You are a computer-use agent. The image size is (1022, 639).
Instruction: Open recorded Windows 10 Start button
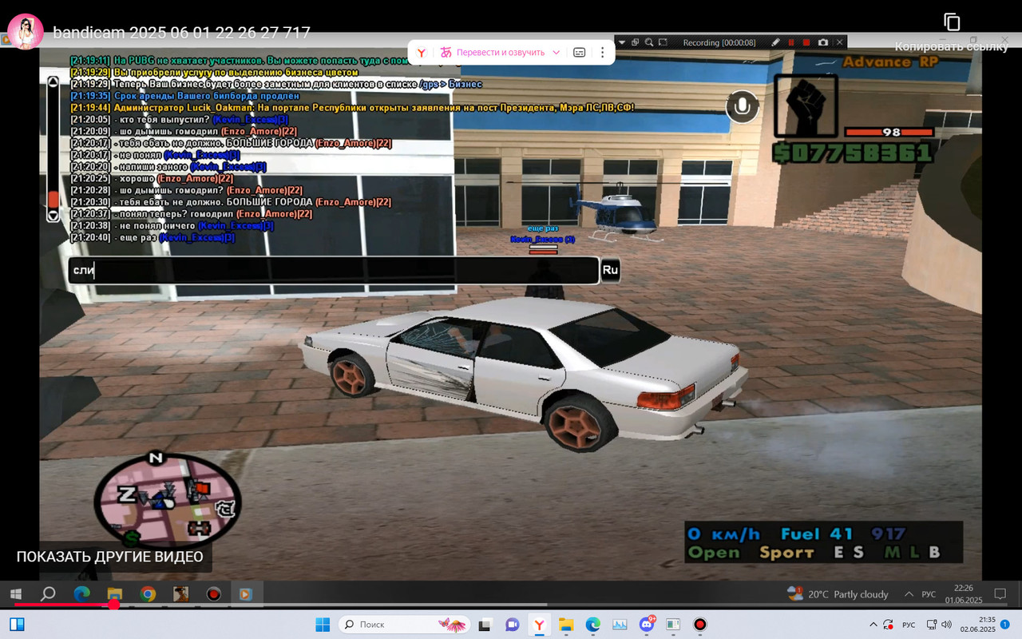(15, 594)
